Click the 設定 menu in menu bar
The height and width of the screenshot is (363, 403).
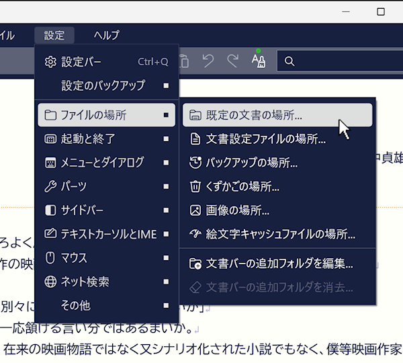tap(54, 36)
